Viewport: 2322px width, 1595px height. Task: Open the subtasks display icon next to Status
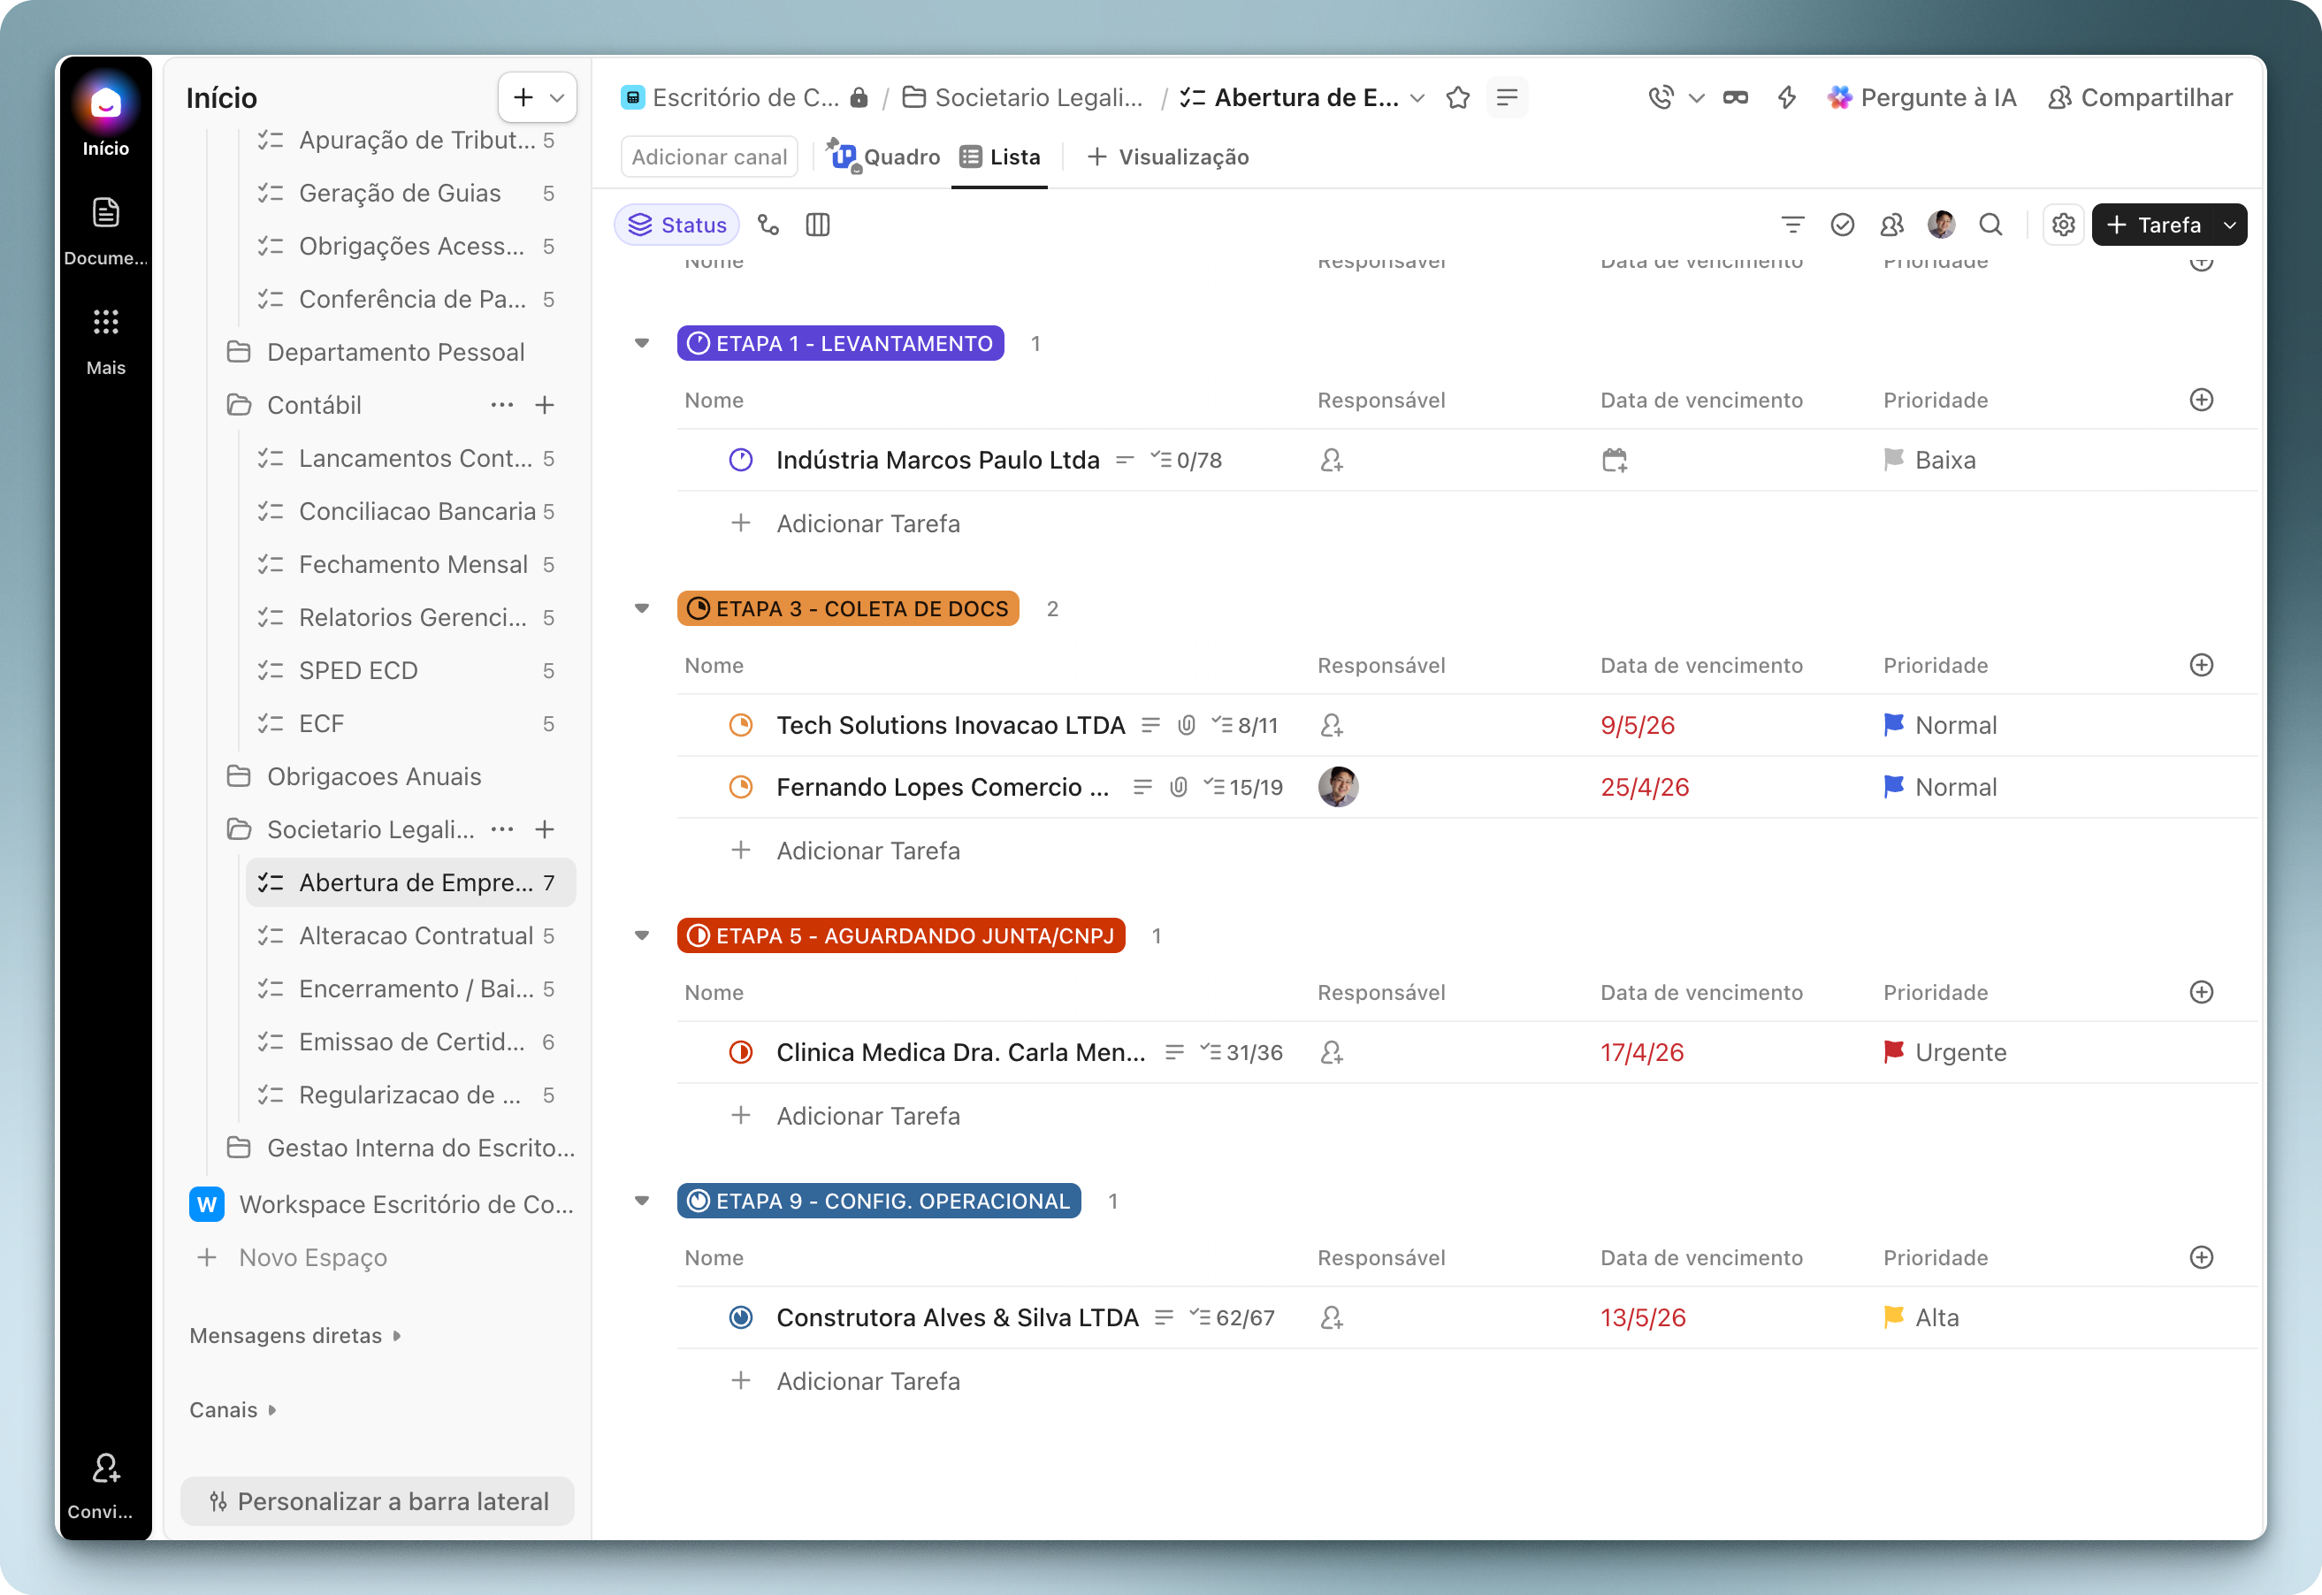click(x=768, y=225)
